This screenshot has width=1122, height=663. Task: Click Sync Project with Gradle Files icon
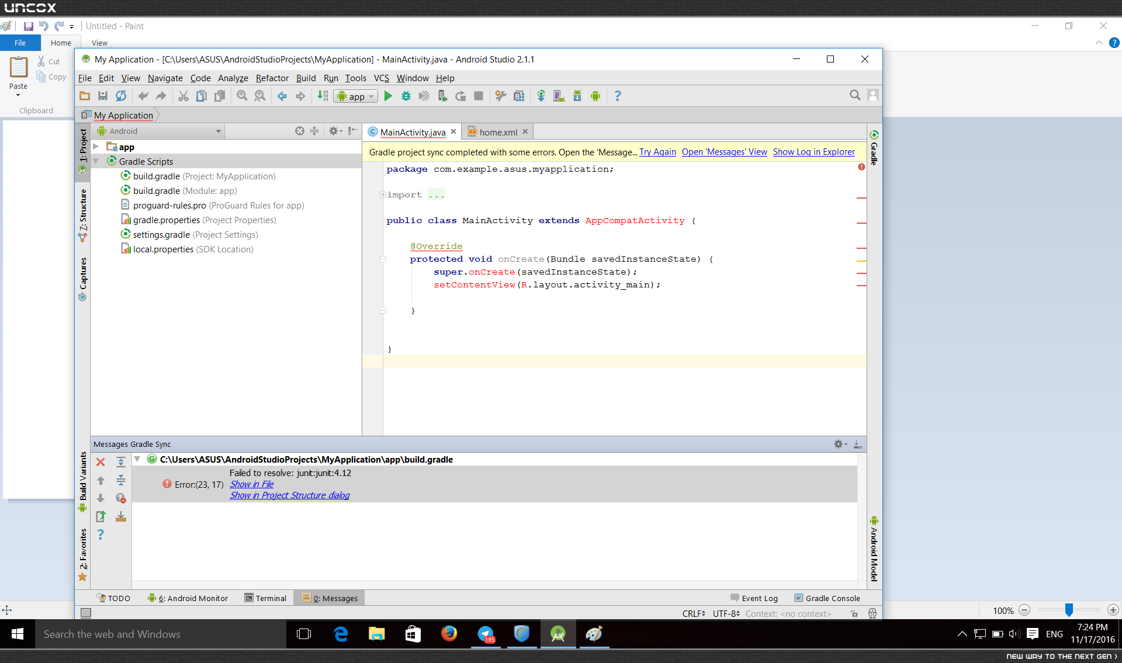[x=541, y=96]
